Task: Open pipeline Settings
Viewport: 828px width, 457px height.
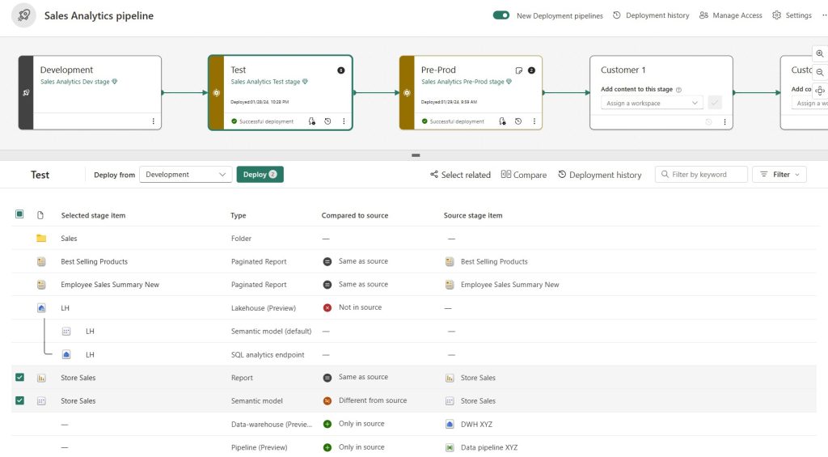Action: [792, 15]
